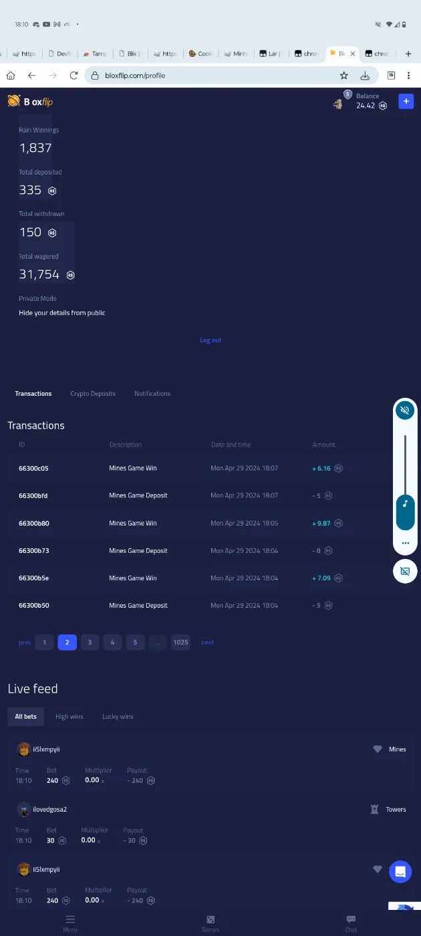Click the Rain Winnings 1,837 value
The height and width of the screenshot is (936, 421).
click(x=35, y=148)
